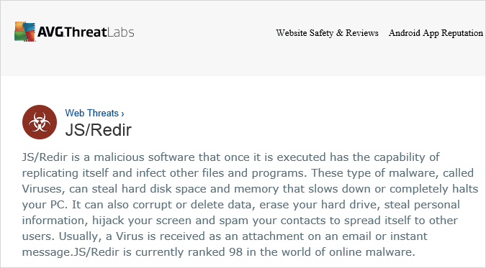Click the Threat word in the logo

coord(86,32)
